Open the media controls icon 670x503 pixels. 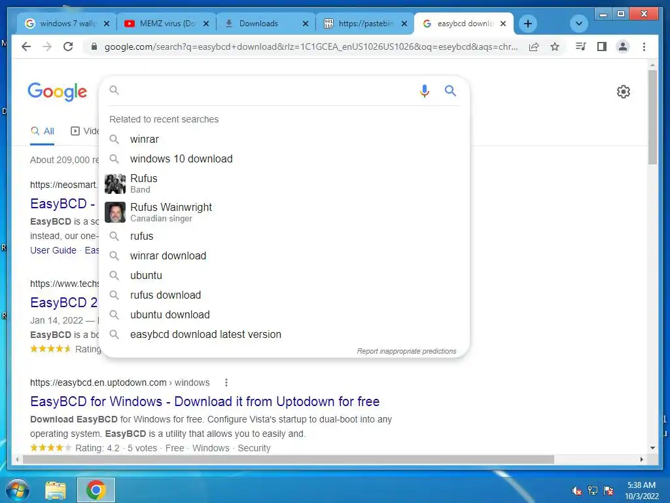(580, 47)
